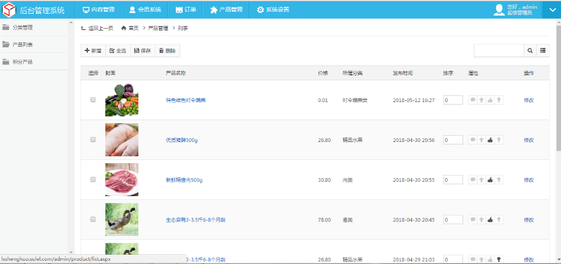This screenshot has height=264, width=561.
Task: Click the 新增 add button
Action: (x=93, y=50)
